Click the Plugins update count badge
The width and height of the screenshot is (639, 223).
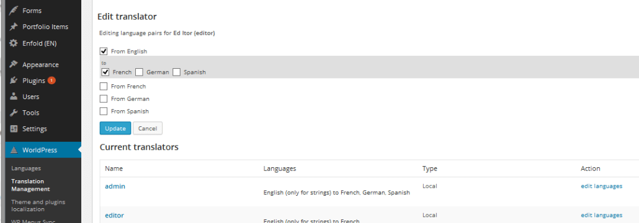(x=51, y=80)
